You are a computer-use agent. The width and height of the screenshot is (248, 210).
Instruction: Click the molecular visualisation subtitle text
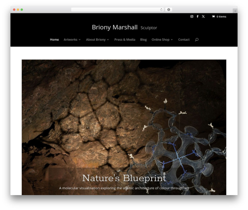click(x=124, y=188)
